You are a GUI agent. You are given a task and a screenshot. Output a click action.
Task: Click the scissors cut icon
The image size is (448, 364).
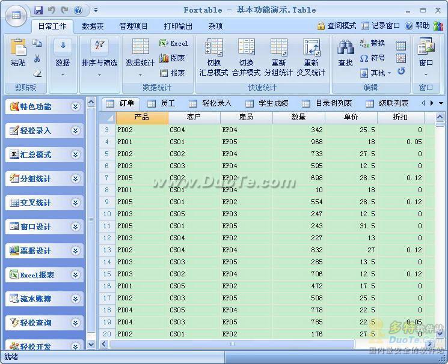pyautogui.click(x=37, y=58)
